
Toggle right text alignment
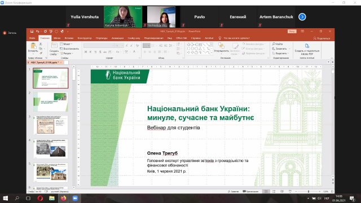coord(155,52)
